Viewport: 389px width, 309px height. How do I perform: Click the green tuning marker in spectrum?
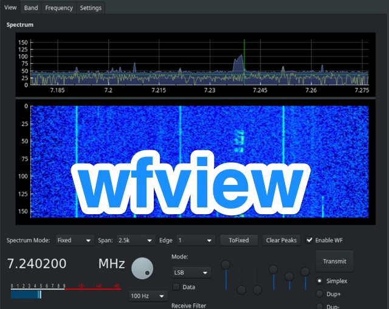click(244, 62)
